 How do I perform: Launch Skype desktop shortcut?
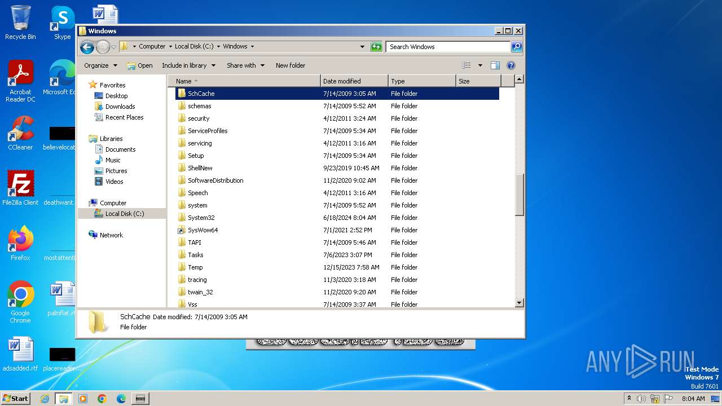click(x=62, y=23)
